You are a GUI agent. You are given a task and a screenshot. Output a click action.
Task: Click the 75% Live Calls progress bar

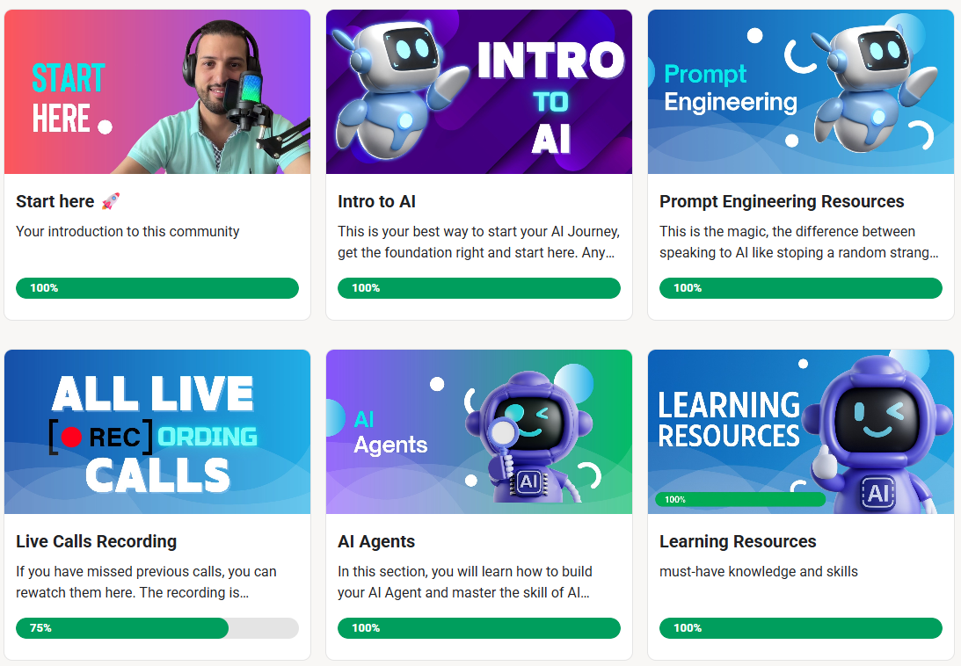157,628
